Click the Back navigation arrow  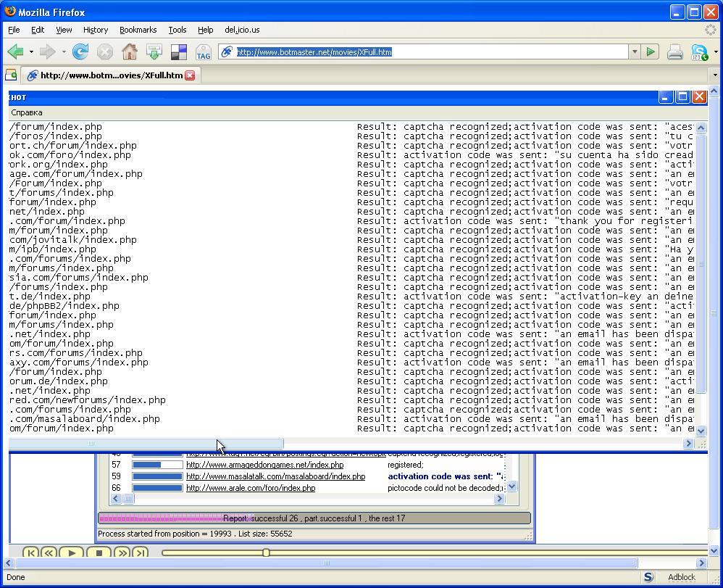15,51
